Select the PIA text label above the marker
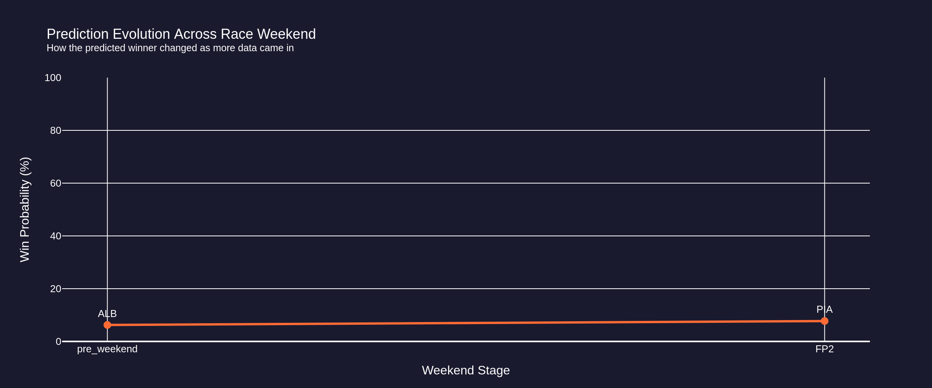This screenshot has width=932, height=388. click(x=824, y=310)
